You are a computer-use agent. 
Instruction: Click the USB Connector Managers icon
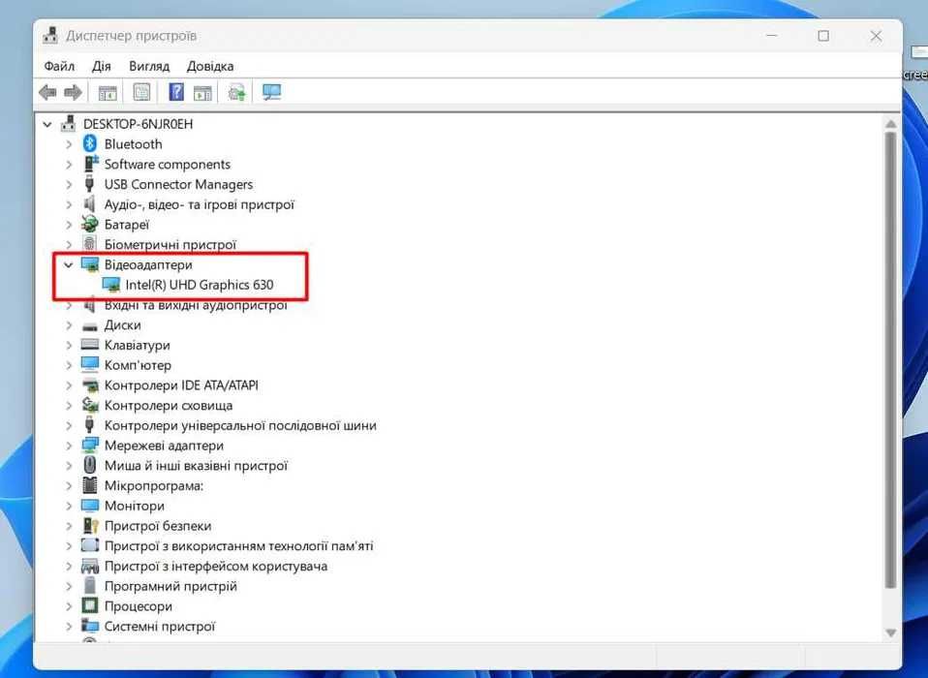[89, 184]
